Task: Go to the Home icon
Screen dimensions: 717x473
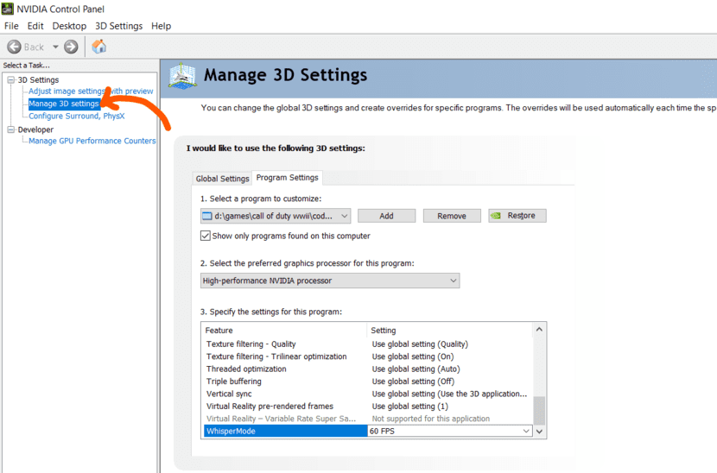Action: pyautogui.click(x=98, y=47)
